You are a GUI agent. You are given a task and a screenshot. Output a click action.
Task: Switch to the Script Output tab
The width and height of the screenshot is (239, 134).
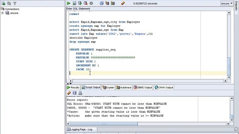[91, 87]
